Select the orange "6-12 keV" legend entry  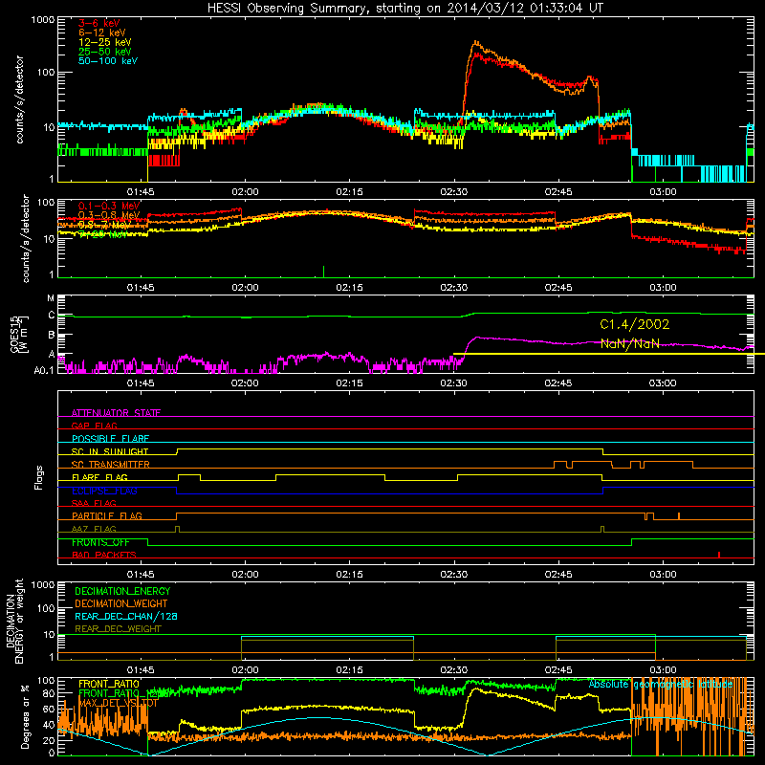(102, 33)
